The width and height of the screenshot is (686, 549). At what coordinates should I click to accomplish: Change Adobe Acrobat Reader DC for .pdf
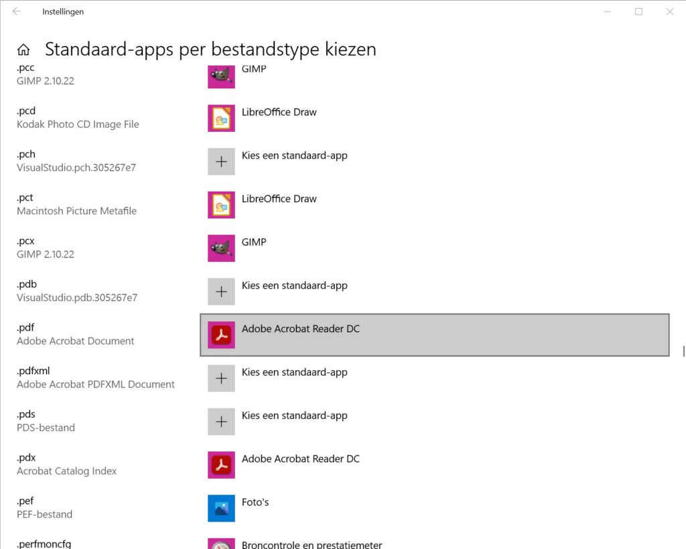tap(434, 335)
